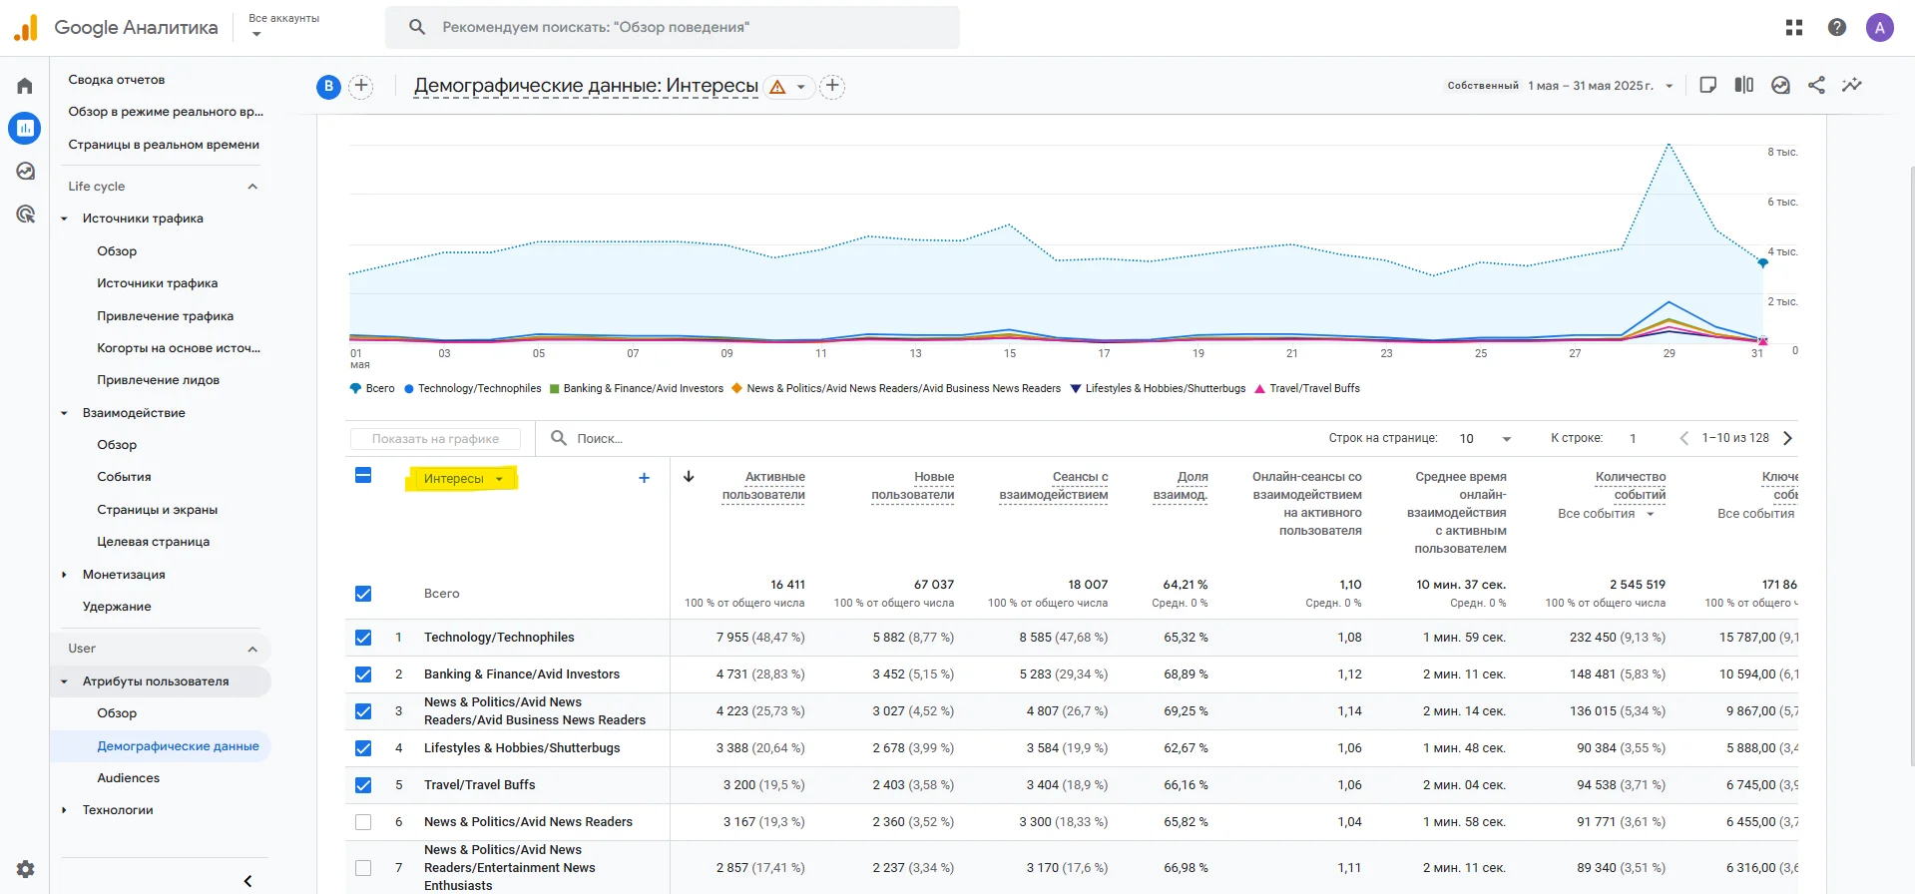Open the Google apps grid icon
The width and height of the screenshot is (1915, 894).
[1794, 28]
